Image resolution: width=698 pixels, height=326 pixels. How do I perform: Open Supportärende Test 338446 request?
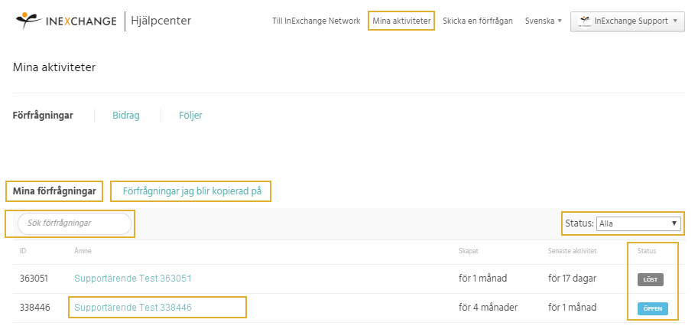[133, 308]
